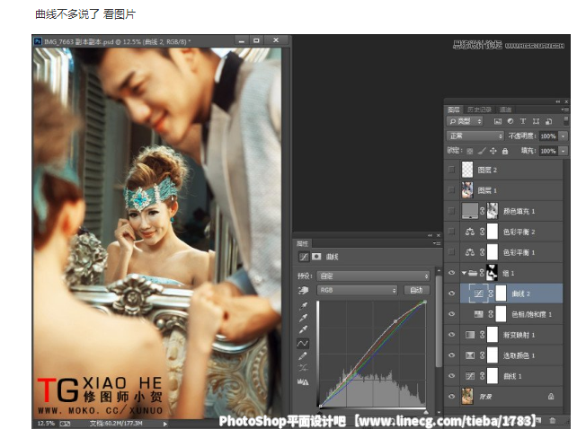This screenshot has width=586, height=438.
Task: Filter layers by shape icon
Action: coord(536,121)
